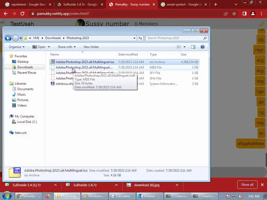Expand options for download (6).jpg
The width and height of the screenshot is (267, 200).
(177, 185)
